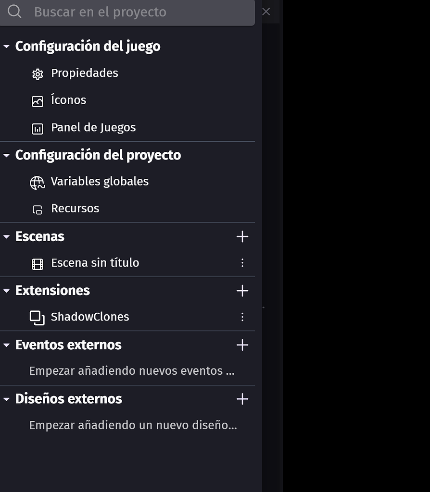430x492 pixels.
Task: Open the three-dot menu for ShadowClones
Action: (242, 317)
